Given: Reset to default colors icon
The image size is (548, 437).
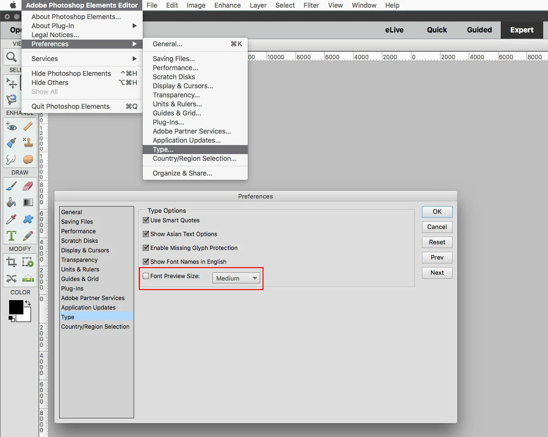Looking at the screenshot, I should (11, 319).
